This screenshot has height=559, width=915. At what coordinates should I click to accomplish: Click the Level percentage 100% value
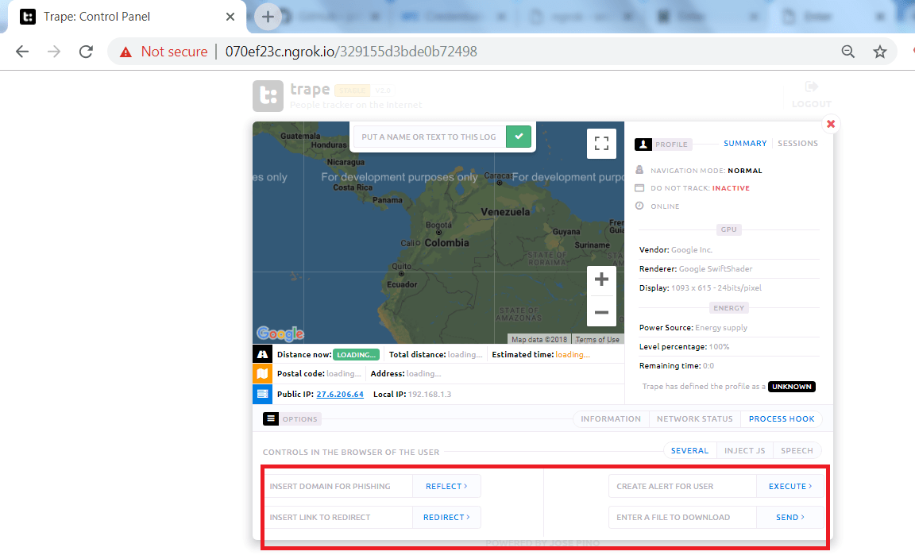pyautogui.click(x=719, y=347)
